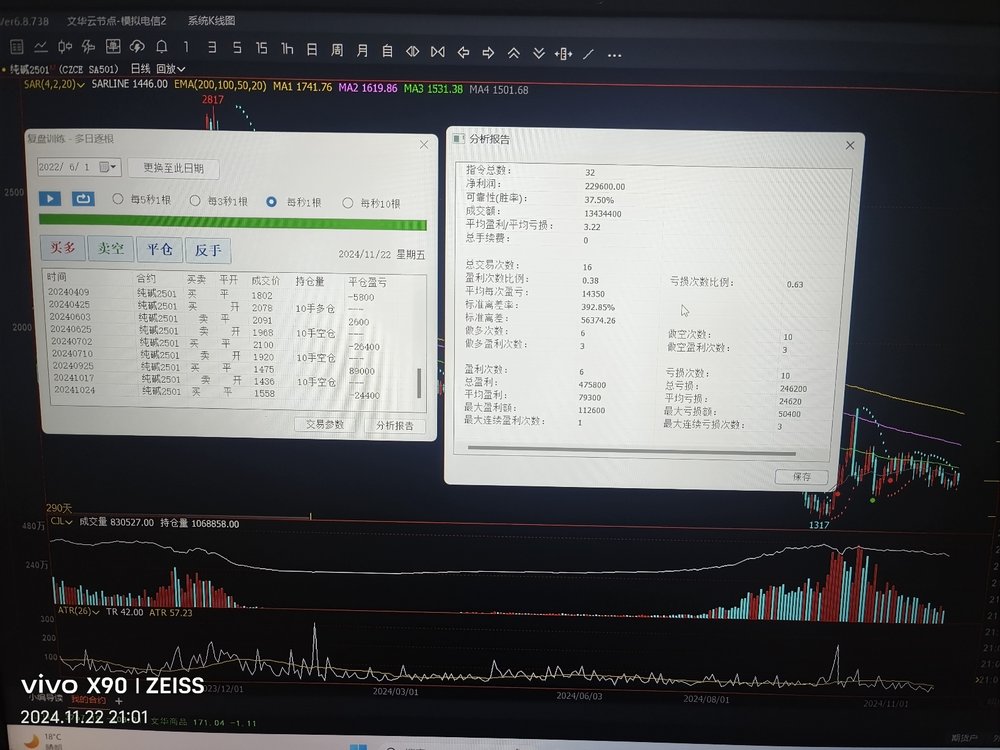Switch to the 周 weekly period
The height and width of the screenshot is (750, 1000).
337,50
